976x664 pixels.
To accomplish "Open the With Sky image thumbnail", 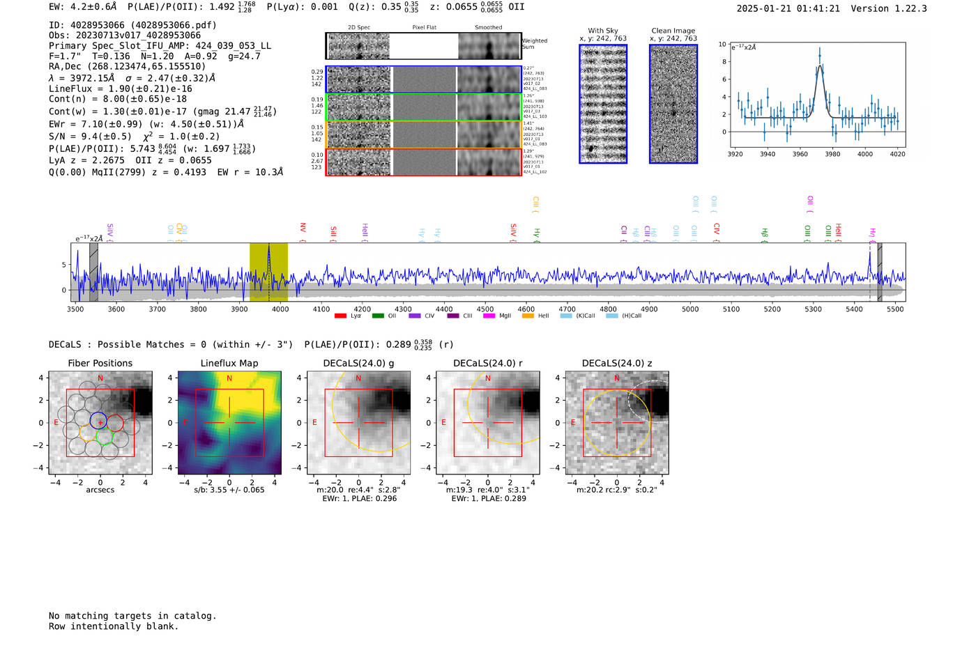I will (x=603, y=104).
